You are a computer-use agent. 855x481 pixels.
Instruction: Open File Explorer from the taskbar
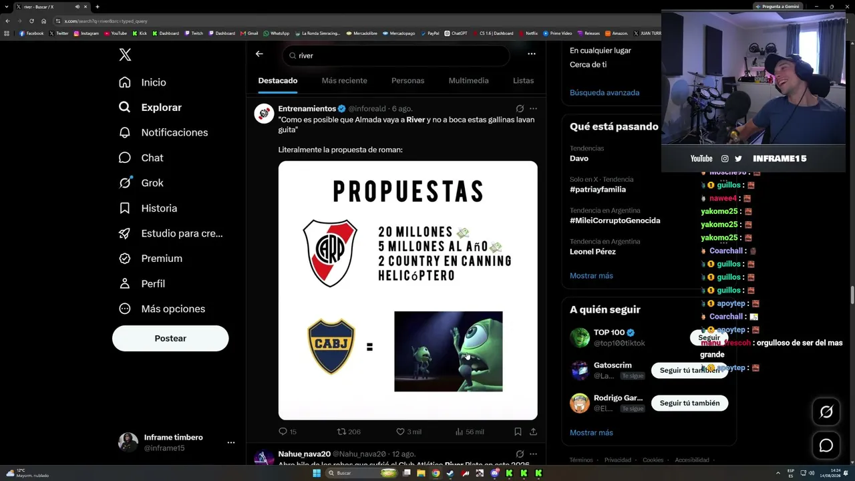[421, 473]
